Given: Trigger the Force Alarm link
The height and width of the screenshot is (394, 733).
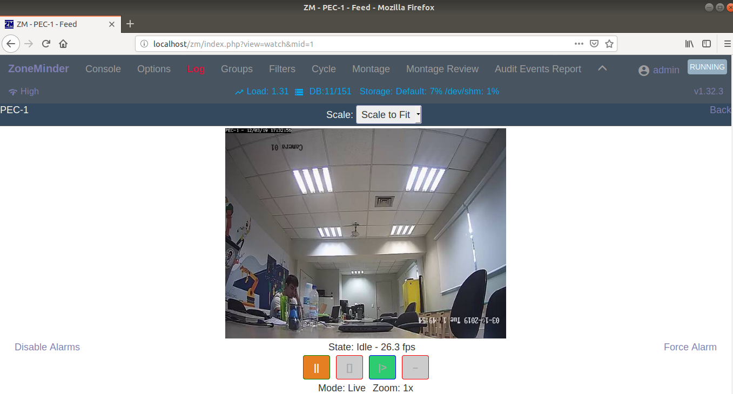Looking at the screenshot, I should click(690, 347).
